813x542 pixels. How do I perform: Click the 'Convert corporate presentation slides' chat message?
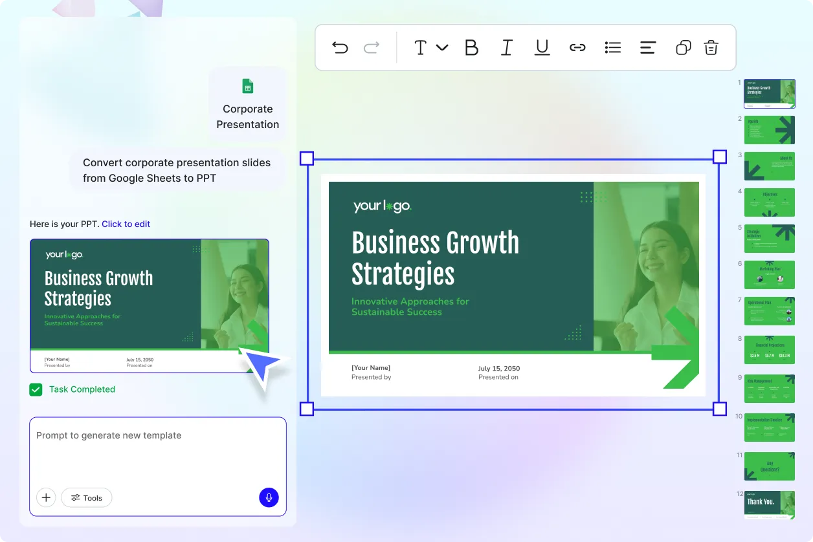(177, 170)
